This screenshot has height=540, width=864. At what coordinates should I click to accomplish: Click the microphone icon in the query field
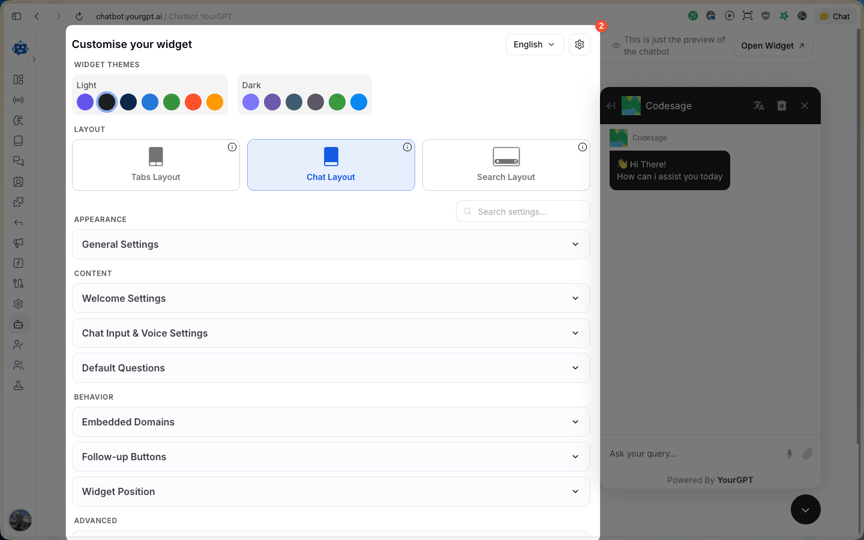pos(790,454)
